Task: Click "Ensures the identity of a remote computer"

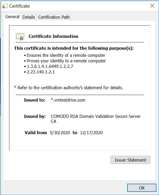Action: point(66,55)
